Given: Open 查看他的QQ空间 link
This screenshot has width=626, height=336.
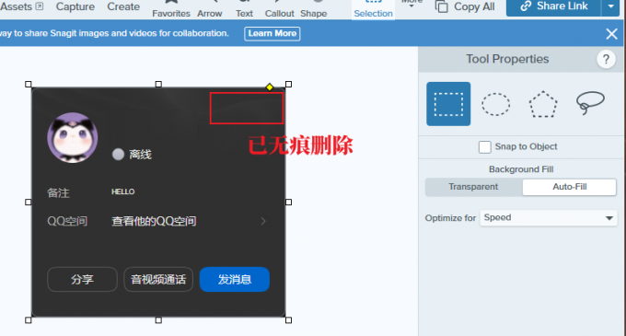Looking at the screenshot, I should [x=154, y=221].
